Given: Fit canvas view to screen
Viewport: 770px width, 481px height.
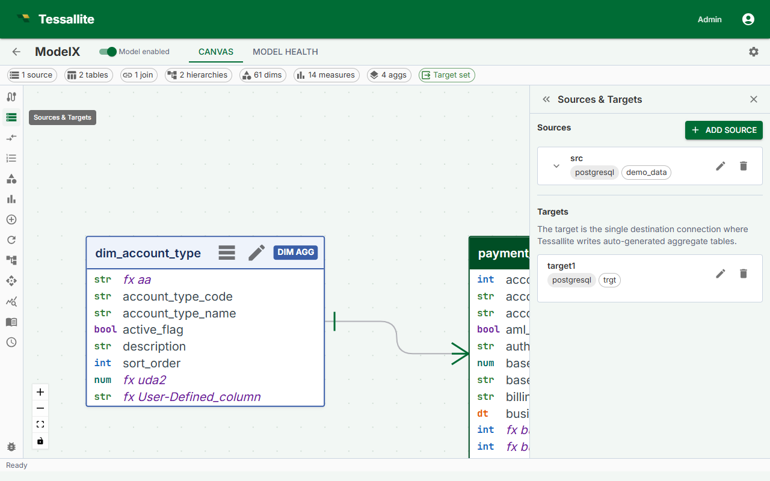Looking at the screenshot, I should coord(40,424).
